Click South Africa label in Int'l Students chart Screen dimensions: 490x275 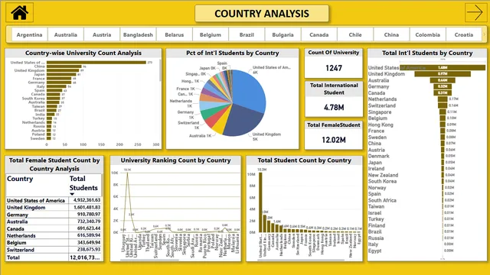[x=382, y=200]
